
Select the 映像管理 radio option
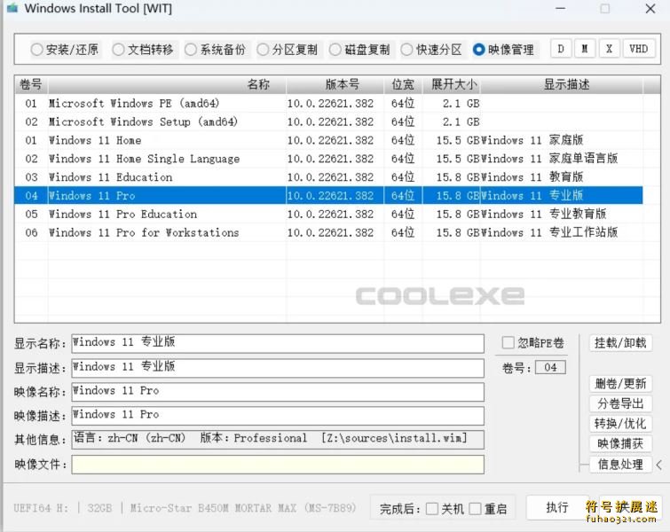[x=503, y=50]
